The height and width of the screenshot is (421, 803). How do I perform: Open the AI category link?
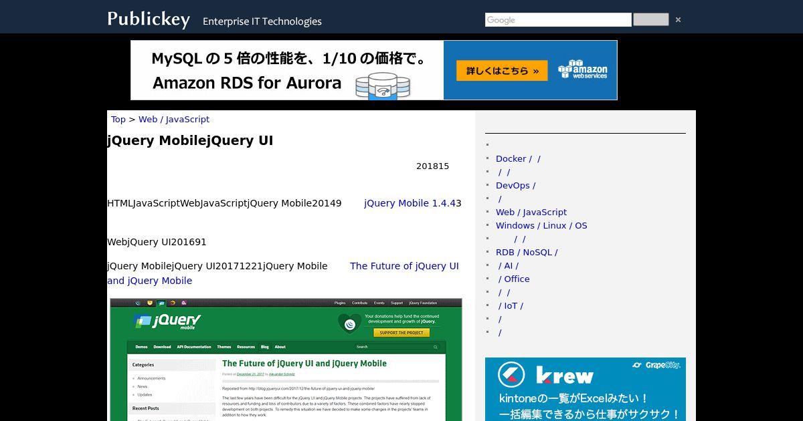pos(507,266)
